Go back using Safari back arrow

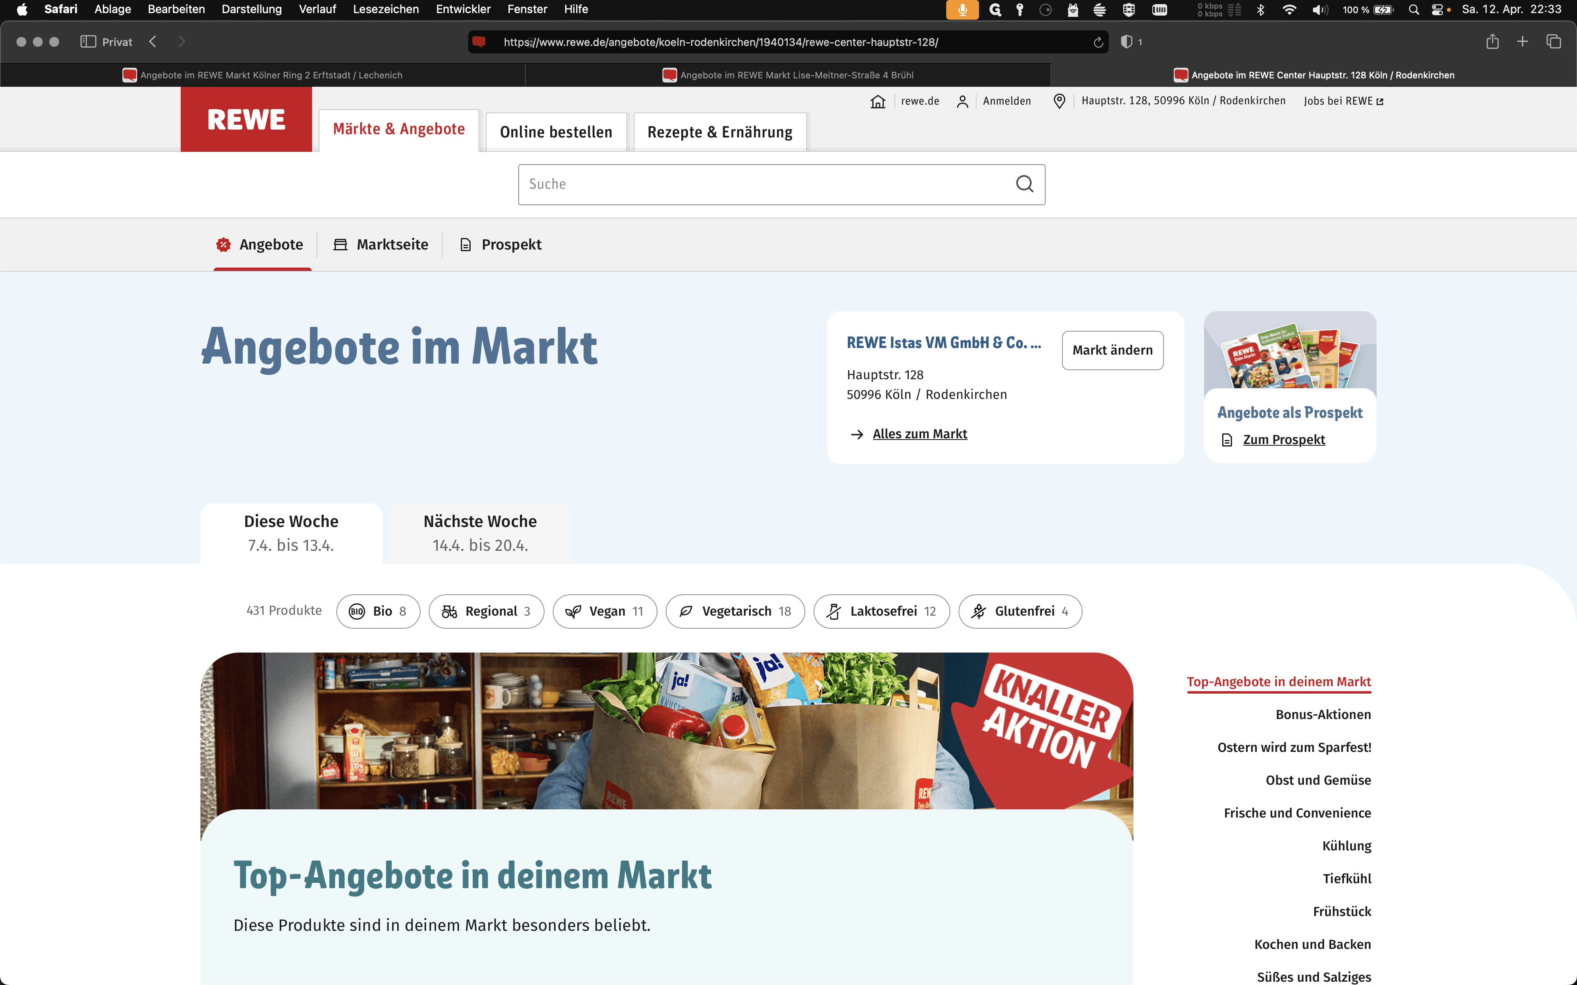click(152, 42)
